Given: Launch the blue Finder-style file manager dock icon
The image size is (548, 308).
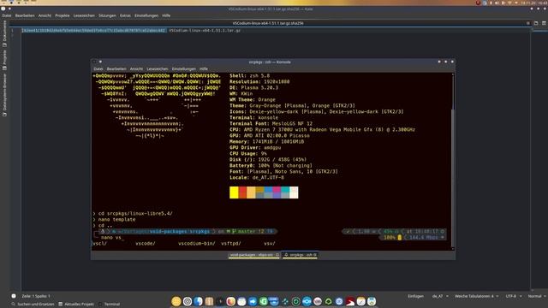Looking at the screenshot, I should (198, 301).
